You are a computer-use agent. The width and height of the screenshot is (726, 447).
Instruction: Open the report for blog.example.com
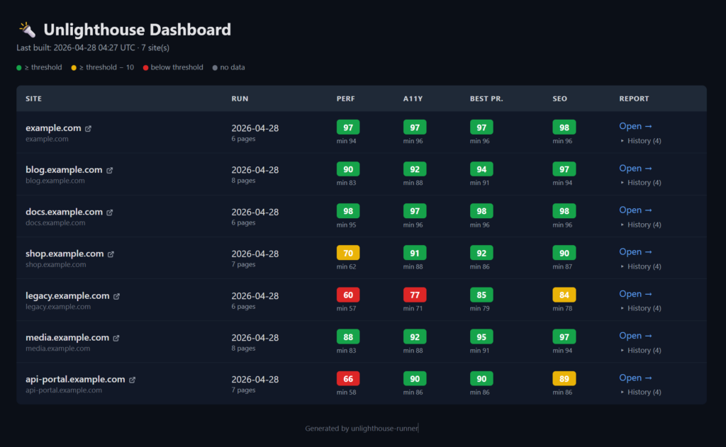coord(636,168)
